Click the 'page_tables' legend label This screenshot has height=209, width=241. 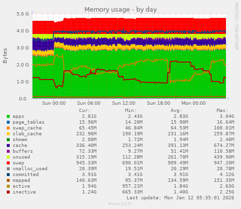(29, 122)
